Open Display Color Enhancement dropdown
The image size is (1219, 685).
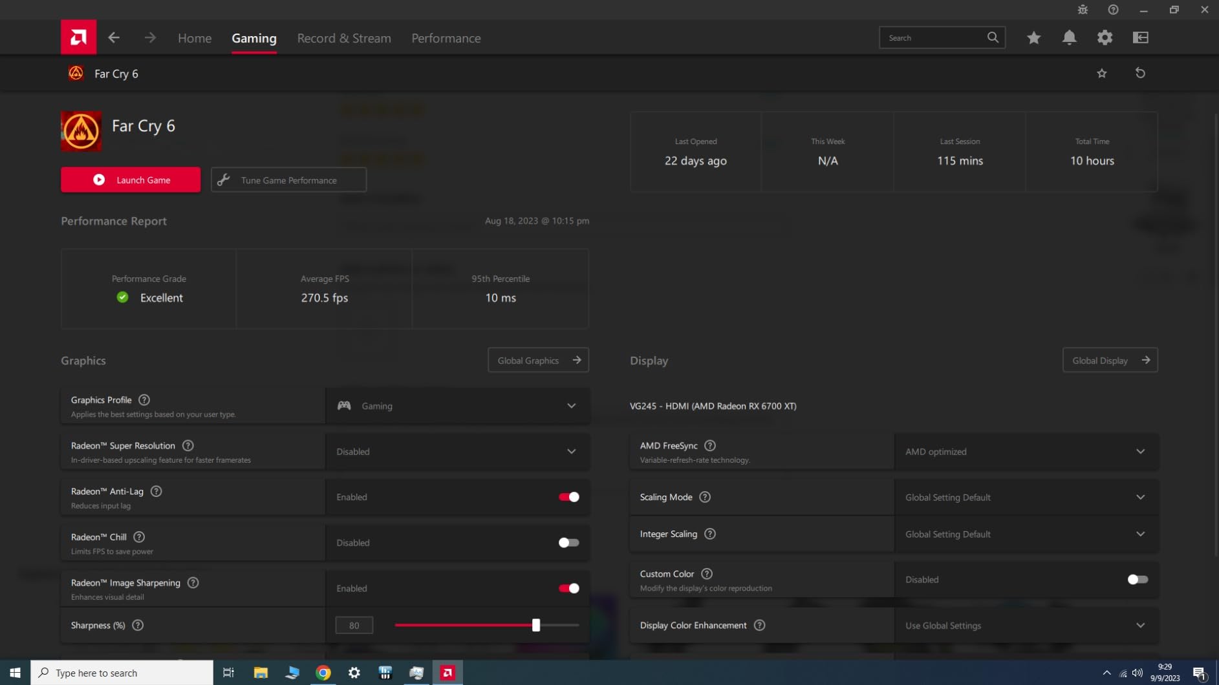(x=1026, y=625)
